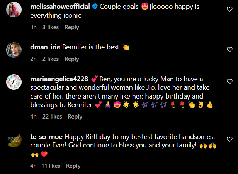Go to te_so_moe's profile name

[46, 137]
